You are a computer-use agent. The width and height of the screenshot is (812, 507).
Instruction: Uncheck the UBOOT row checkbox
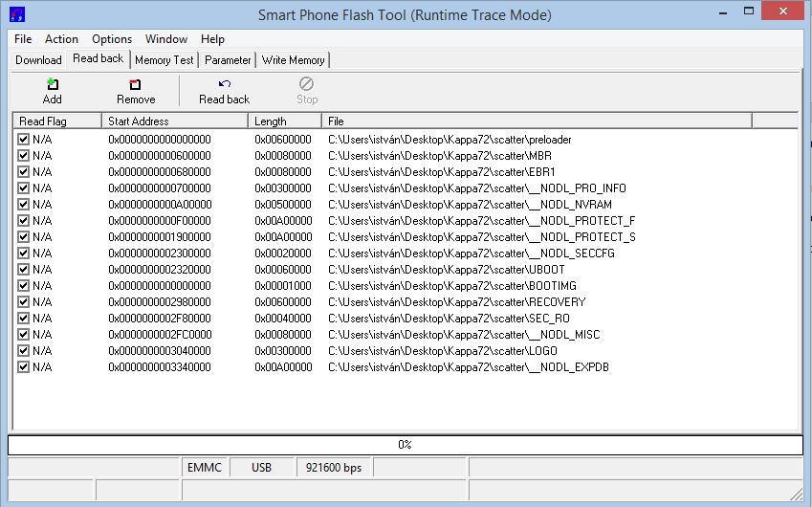(x=23, y=270)
